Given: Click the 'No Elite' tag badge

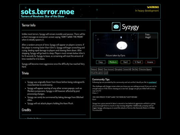Looking at the screenshot, I should 135,69.
